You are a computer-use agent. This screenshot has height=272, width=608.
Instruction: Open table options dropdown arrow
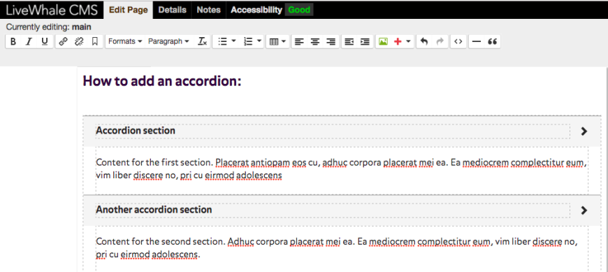pos(284,41)
